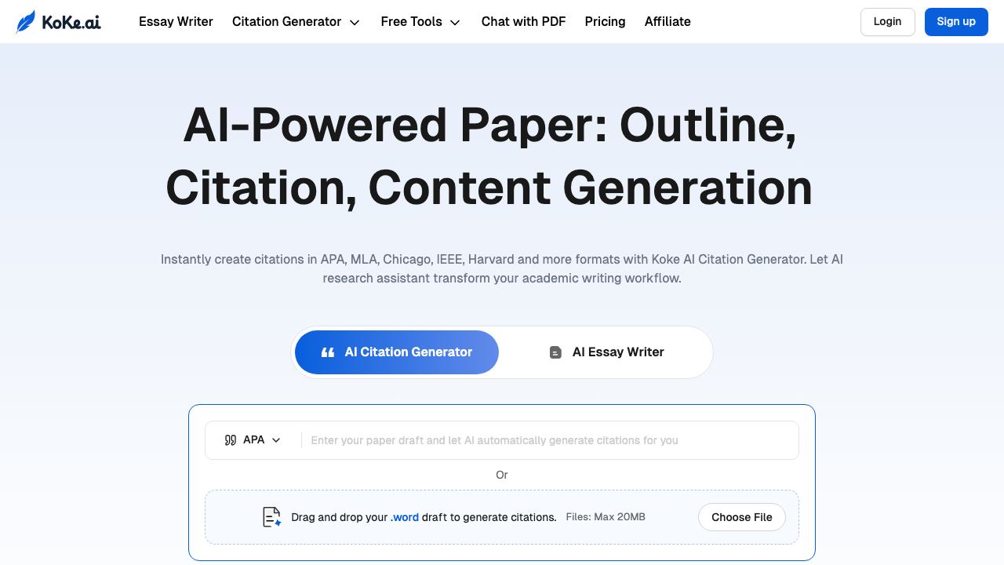
Task: Click the Login button
Action: (888, 22)
